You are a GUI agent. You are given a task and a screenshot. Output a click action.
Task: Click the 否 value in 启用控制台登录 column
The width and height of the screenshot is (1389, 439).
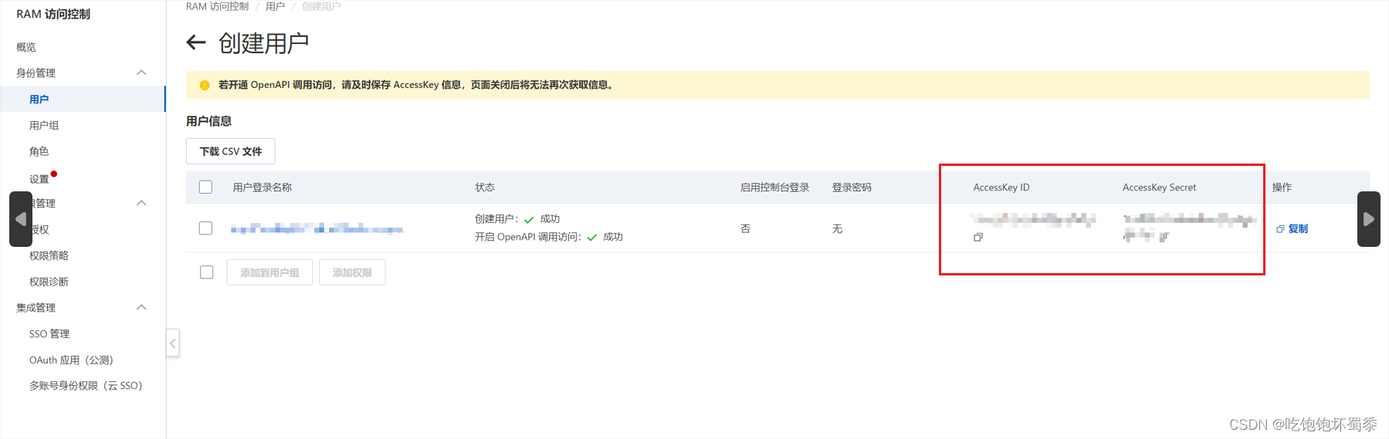click(745, 229)
